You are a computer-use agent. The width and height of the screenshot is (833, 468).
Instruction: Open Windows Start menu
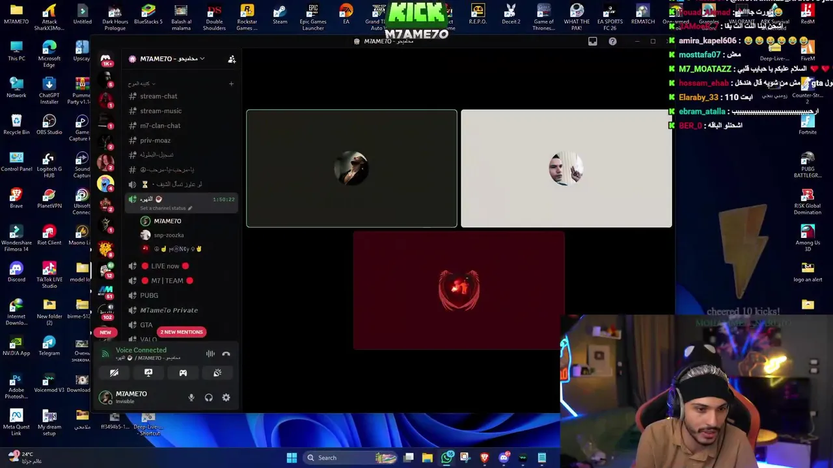(292, 458)
